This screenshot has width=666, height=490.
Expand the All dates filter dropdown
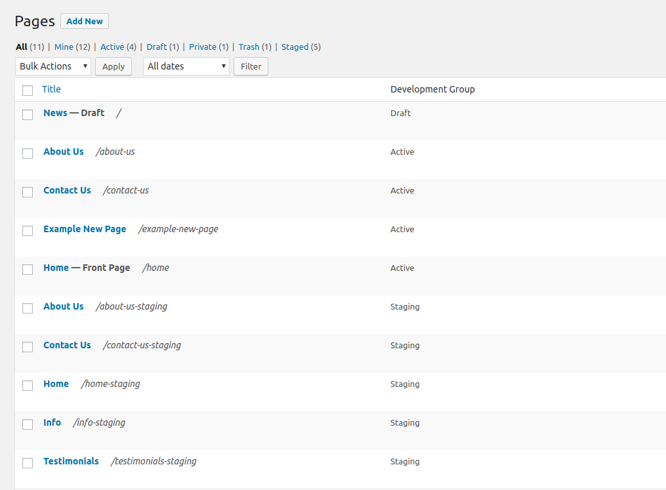186,66
